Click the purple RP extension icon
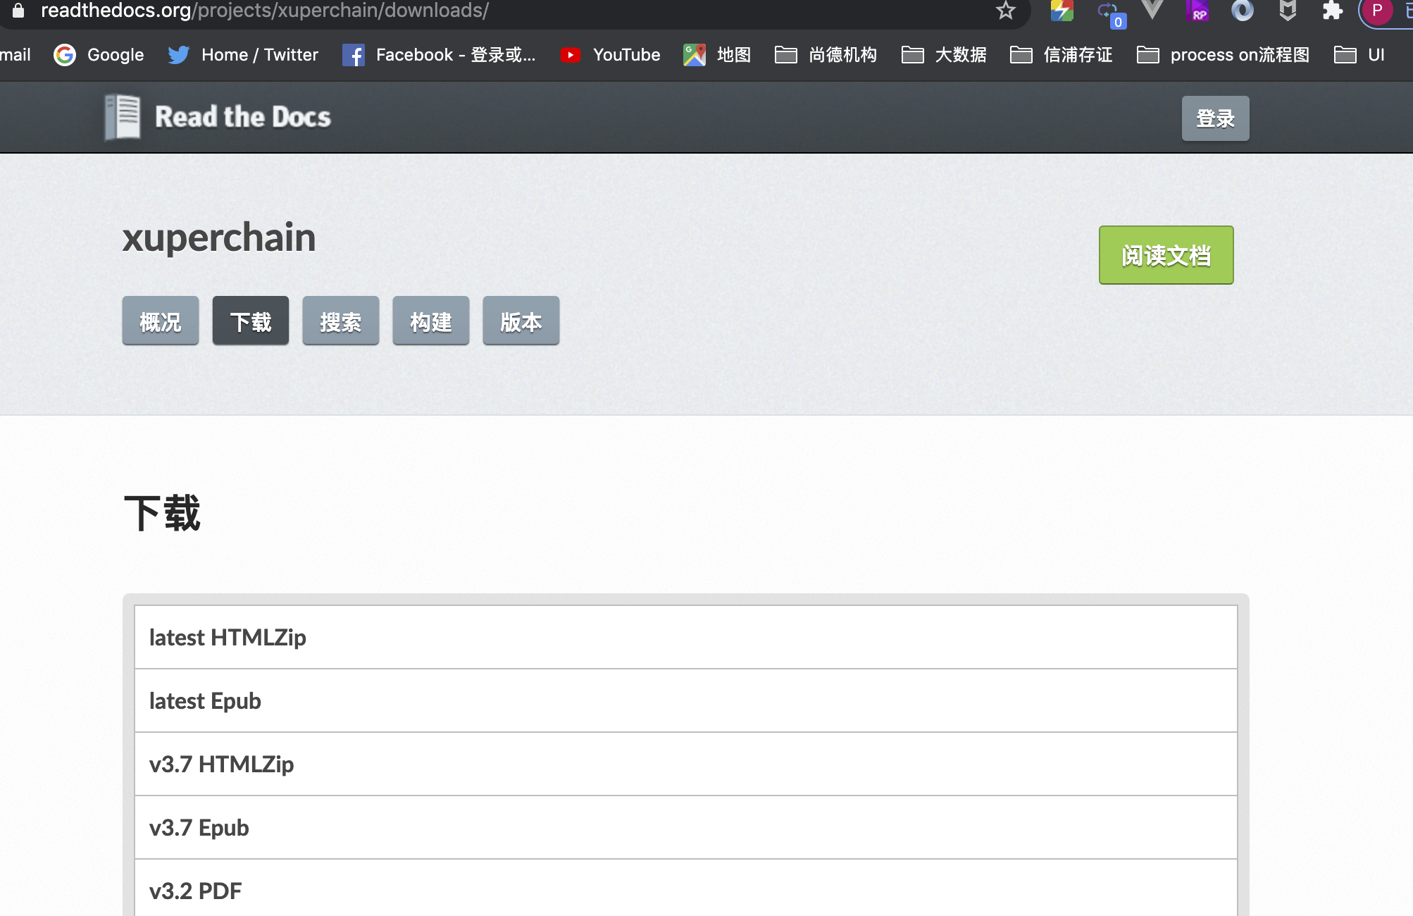Image resolution: width=1413 pixels, height=916 pixels. coord(1197,10)
